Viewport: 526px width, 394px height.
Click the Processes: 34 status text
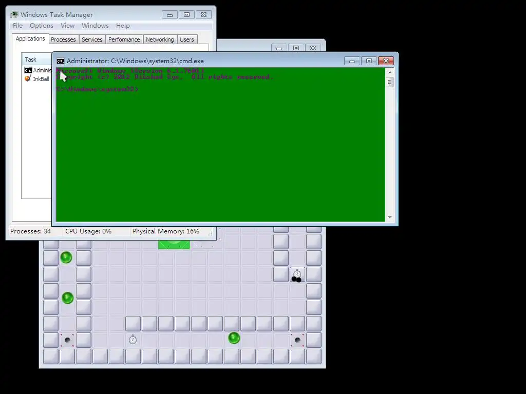30,231
